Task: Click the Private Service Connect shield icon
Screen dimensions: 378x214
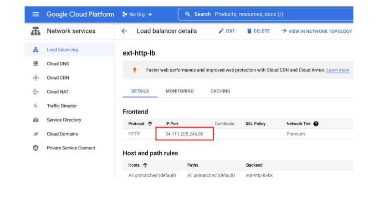Action: [36, 148]
